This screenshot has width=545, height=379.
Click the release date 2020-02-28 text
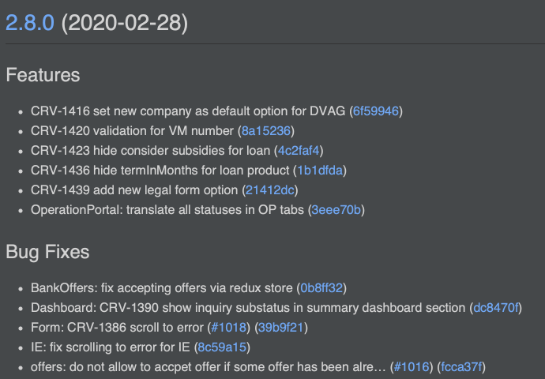pyautogui.click(x=125, y=23)
